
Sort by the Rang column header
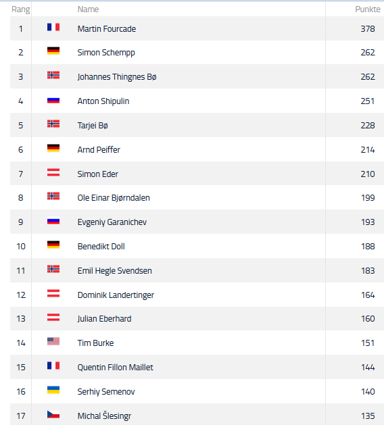[x=20, y=9]
